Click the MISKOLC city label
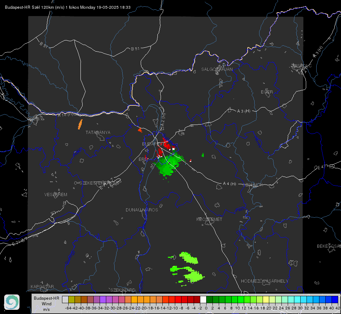 pyautogui.click(x=302, y=66)
